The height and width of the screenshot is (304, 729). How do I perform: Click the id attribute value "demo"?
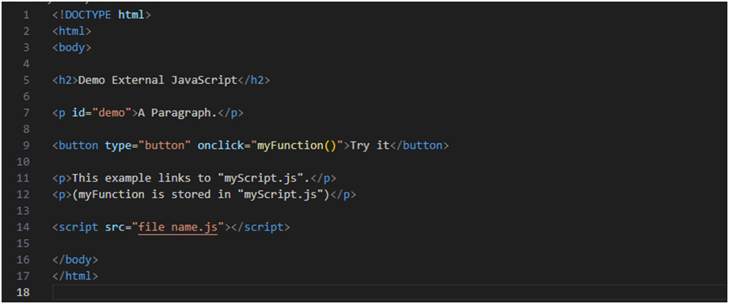(112, 113)
